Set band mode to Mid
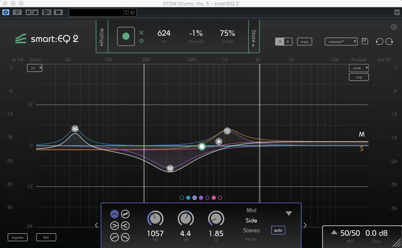Screen dimensions: 402x248 [251, 210]
